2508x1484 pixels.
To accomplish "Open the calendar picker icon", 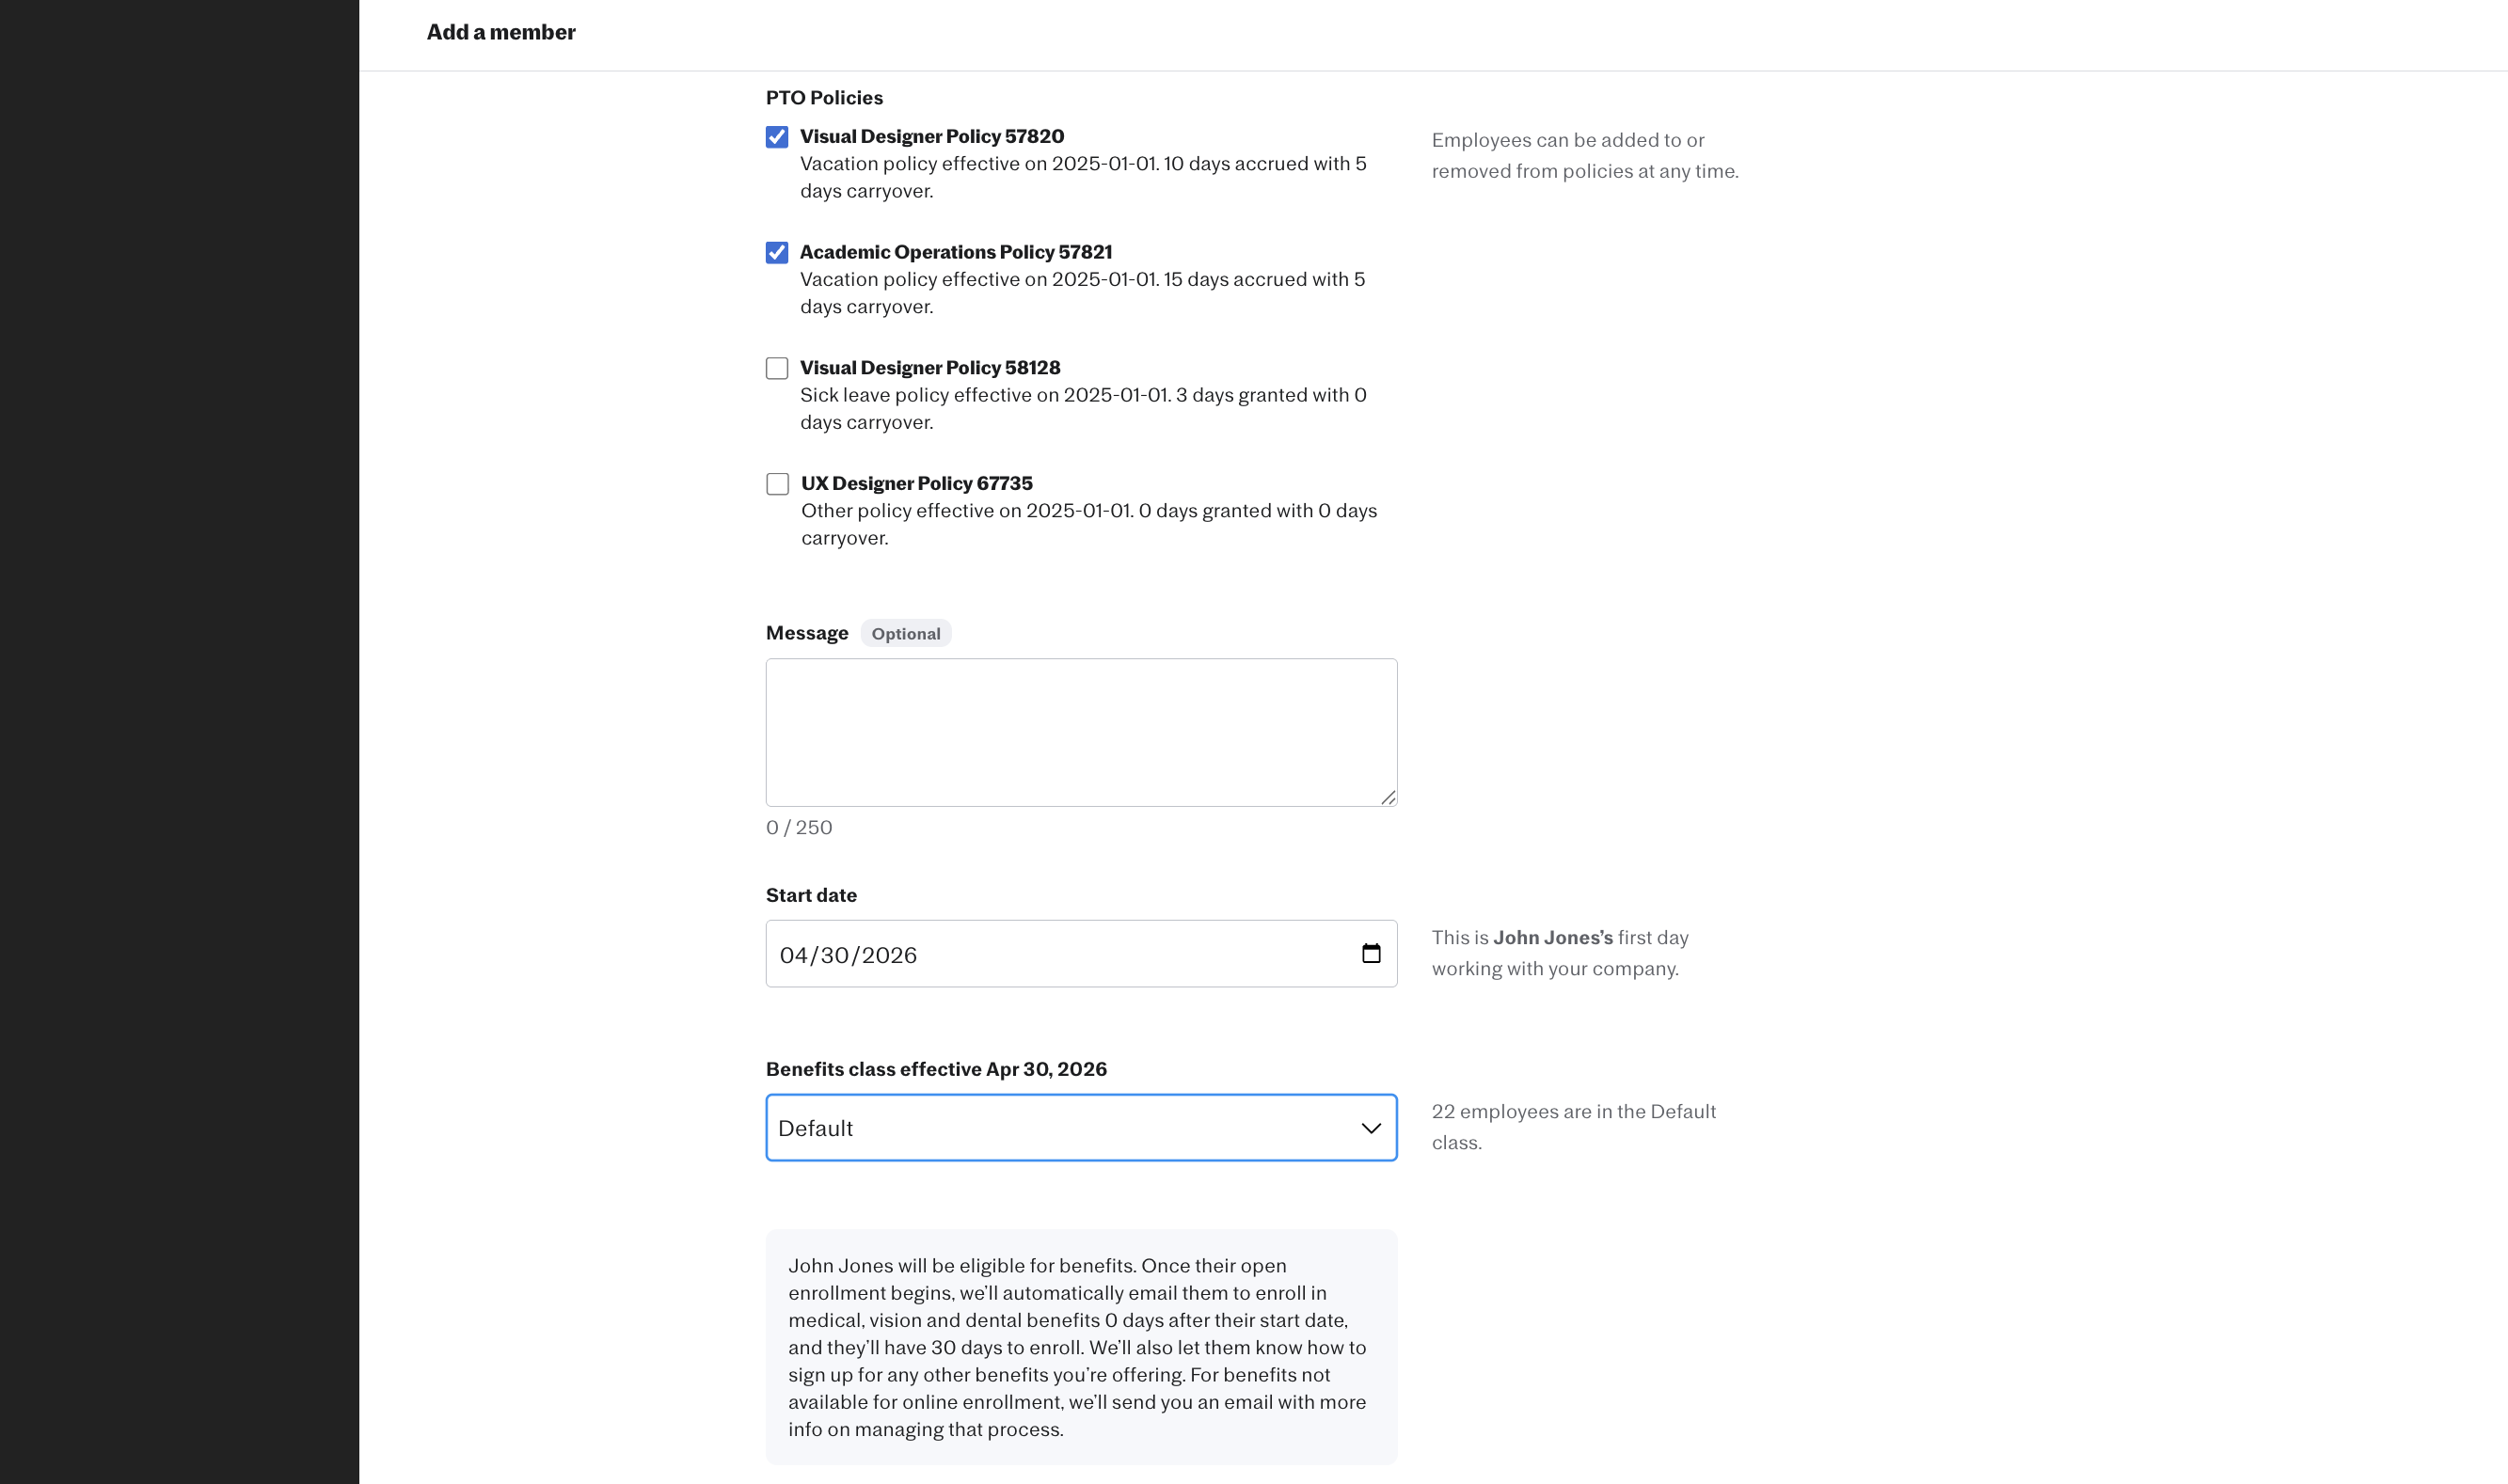I will pos(1371,954).
